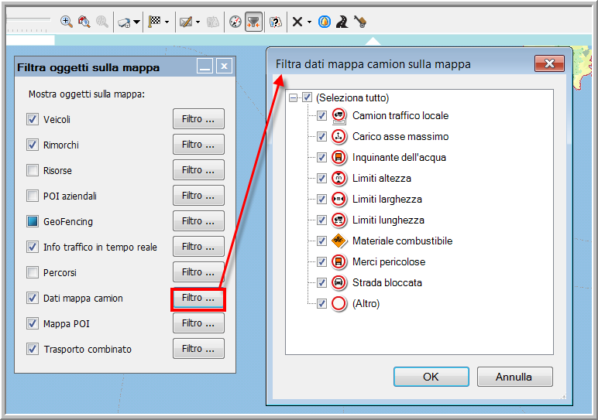Toggle the funnel filter toolbar icon

click(x=253, y=22)
